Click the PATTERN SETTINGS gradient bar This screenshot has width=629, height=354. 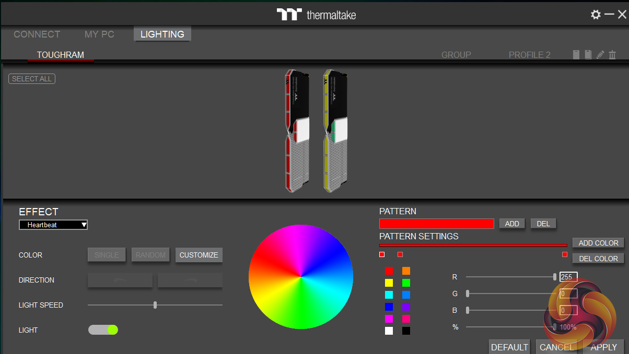[x=473, y=245]
